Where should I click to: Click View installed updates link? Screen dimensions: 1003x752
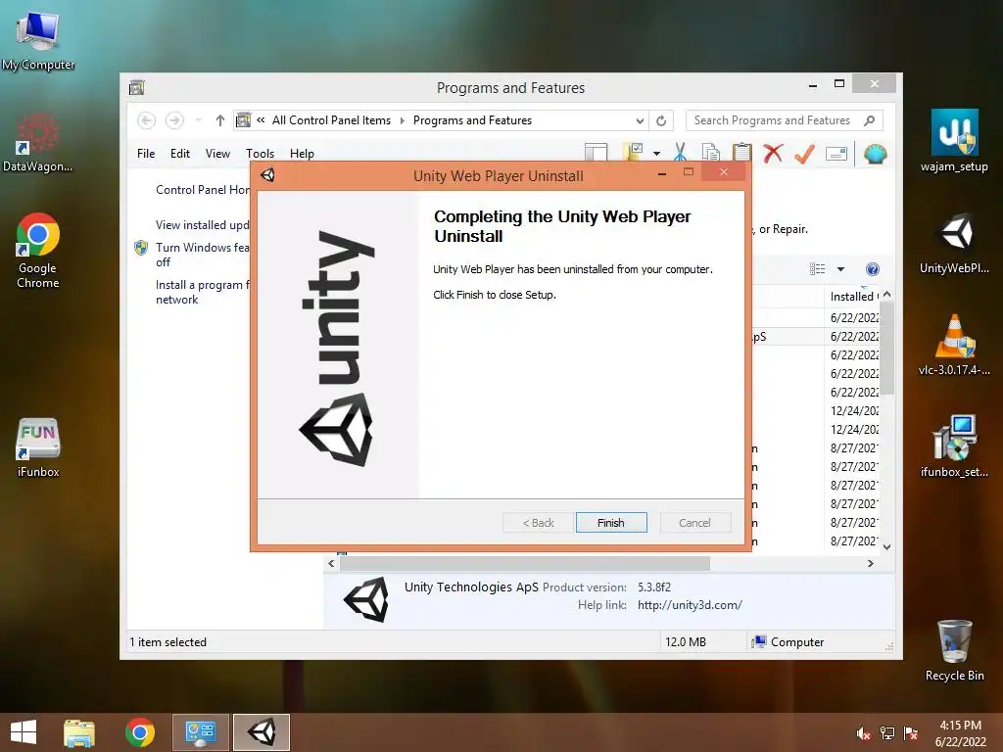202,225
